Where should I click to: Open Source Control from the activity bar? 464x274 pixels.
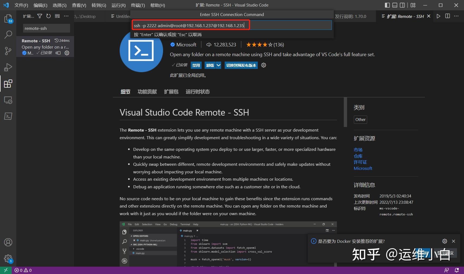pos(8,51)
